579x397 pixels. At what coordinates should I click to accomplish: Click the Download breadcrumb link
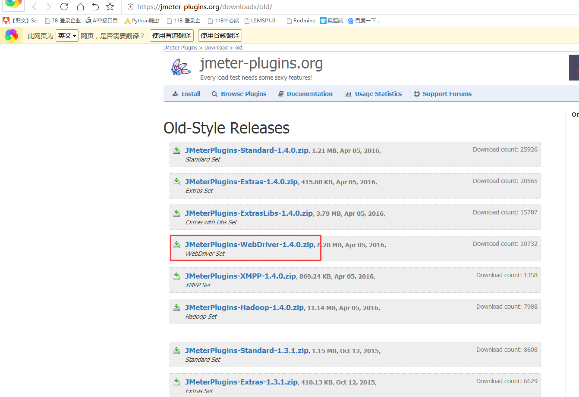pos(216,48)
